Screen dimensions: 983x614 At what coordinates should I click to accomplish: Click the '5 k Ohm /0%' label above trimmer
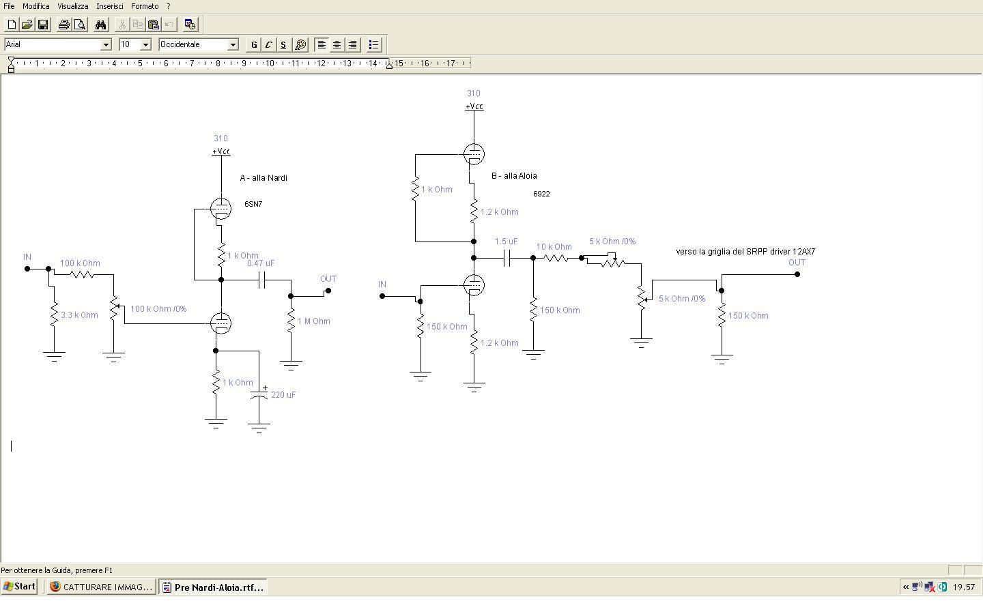[612, 242]
